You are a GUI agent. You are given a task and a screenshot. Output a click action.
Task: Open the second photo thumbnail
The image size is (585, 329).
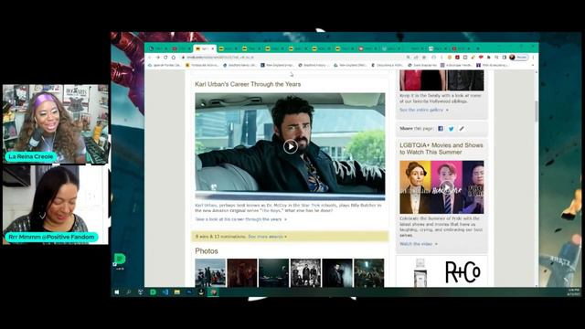[242, 273]
